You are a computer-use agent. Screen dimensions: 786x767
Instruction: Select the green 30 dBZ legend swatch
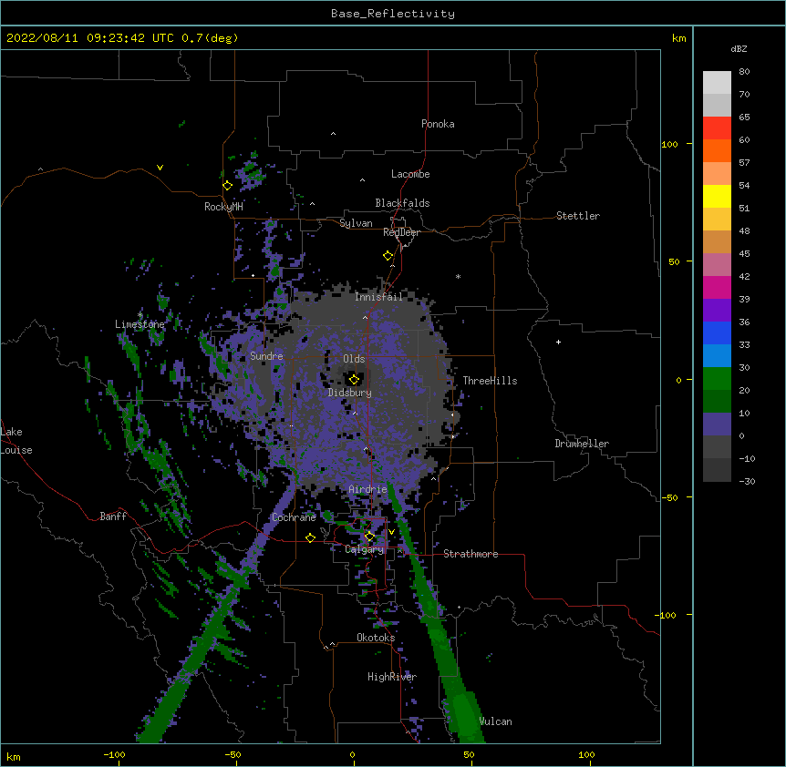coord(717,379)
